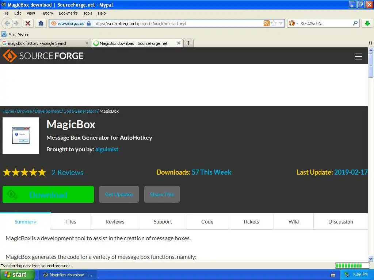Open the View menu
Screen dimensions: 374x280
point(31,13)
